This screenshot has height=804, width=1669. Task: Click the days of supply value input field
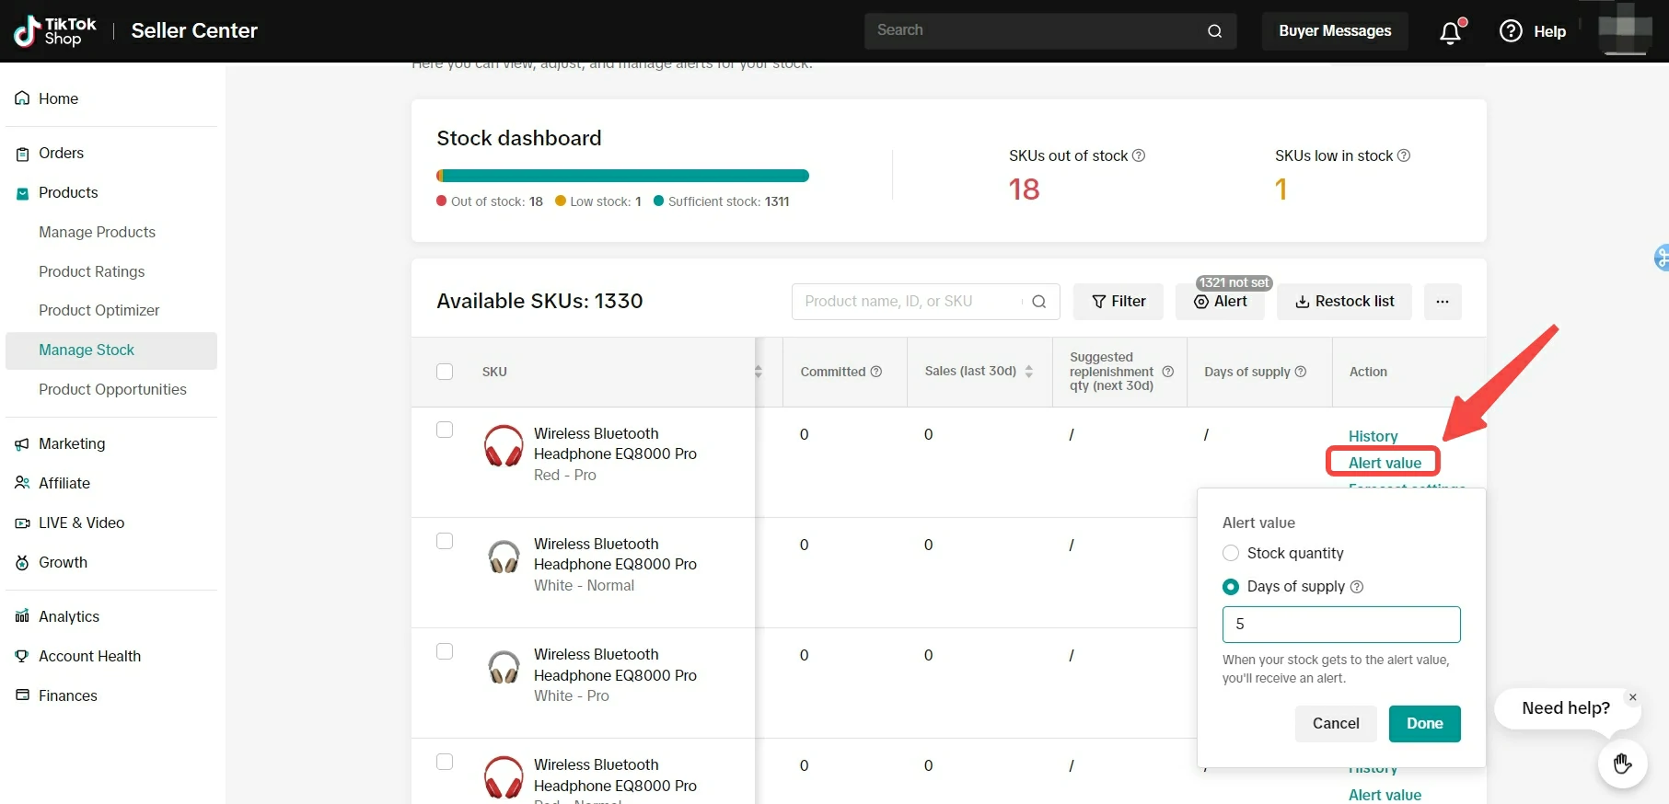tap(1340, 625)
